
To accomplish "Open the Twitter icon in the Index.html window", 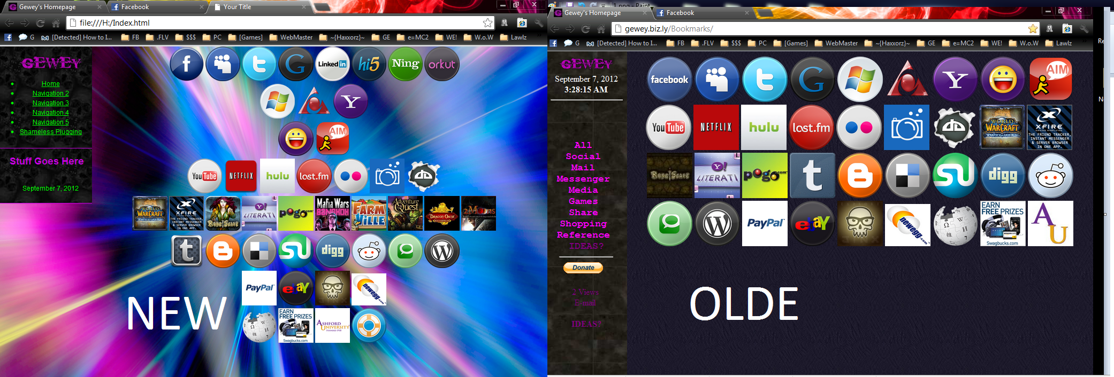I will point(260,64).
